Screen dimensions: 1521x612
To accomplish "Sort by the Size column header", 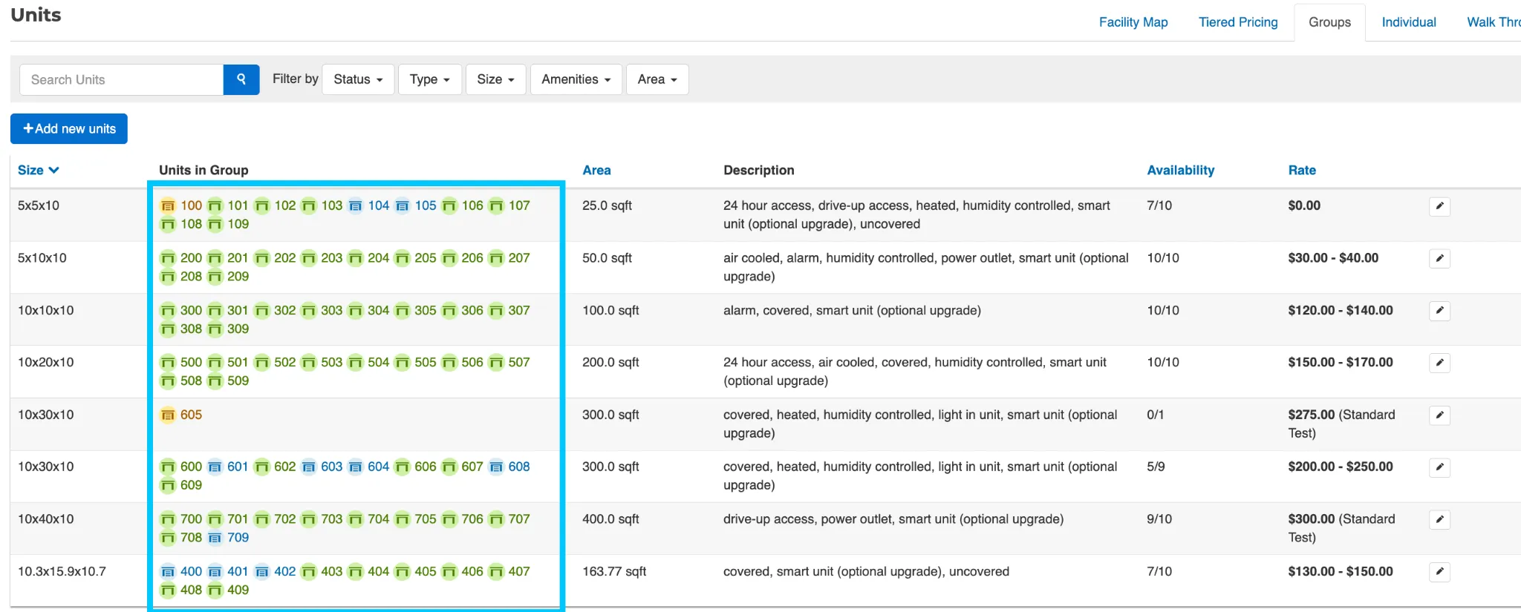I will (x=38, y=170).
